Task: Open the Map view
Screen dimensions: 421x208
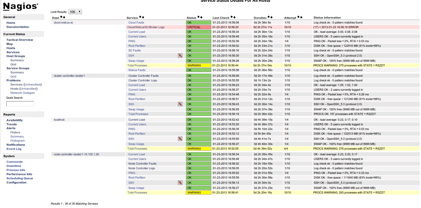Action: pos(10,44)
